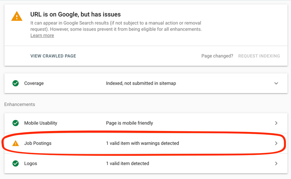
Task: Click '1 valid item with warnings detected' text
Action: point(142,143)
